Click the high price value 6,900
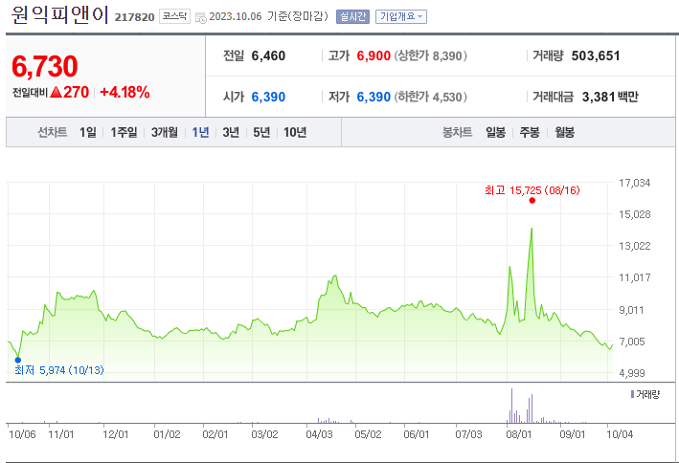 373,55
